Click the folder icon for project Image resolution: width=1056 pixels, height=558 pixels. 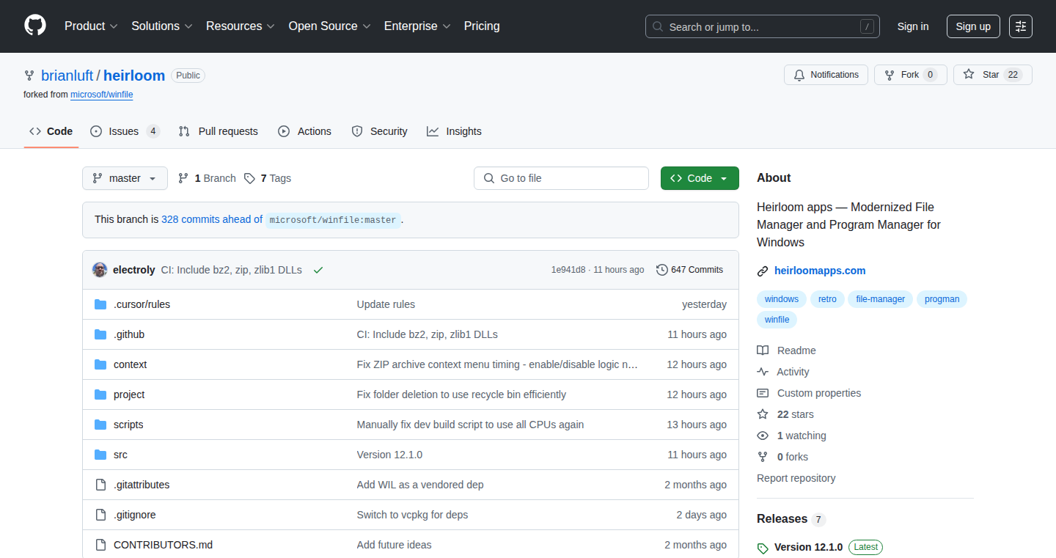[x=100, y=394]
